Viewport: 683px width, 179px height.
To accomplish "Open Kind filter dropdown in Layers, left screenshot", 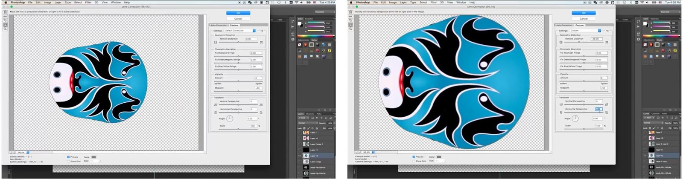I will tap(303, 118).
